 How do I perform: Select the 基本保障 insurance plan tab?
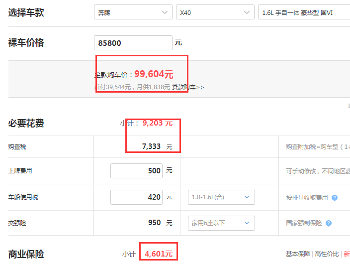[298, 254]
